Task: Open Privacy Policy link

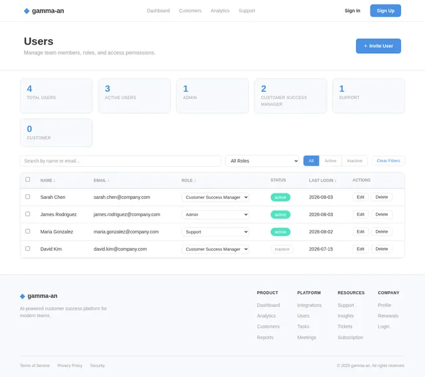Action: pos(70,366)
